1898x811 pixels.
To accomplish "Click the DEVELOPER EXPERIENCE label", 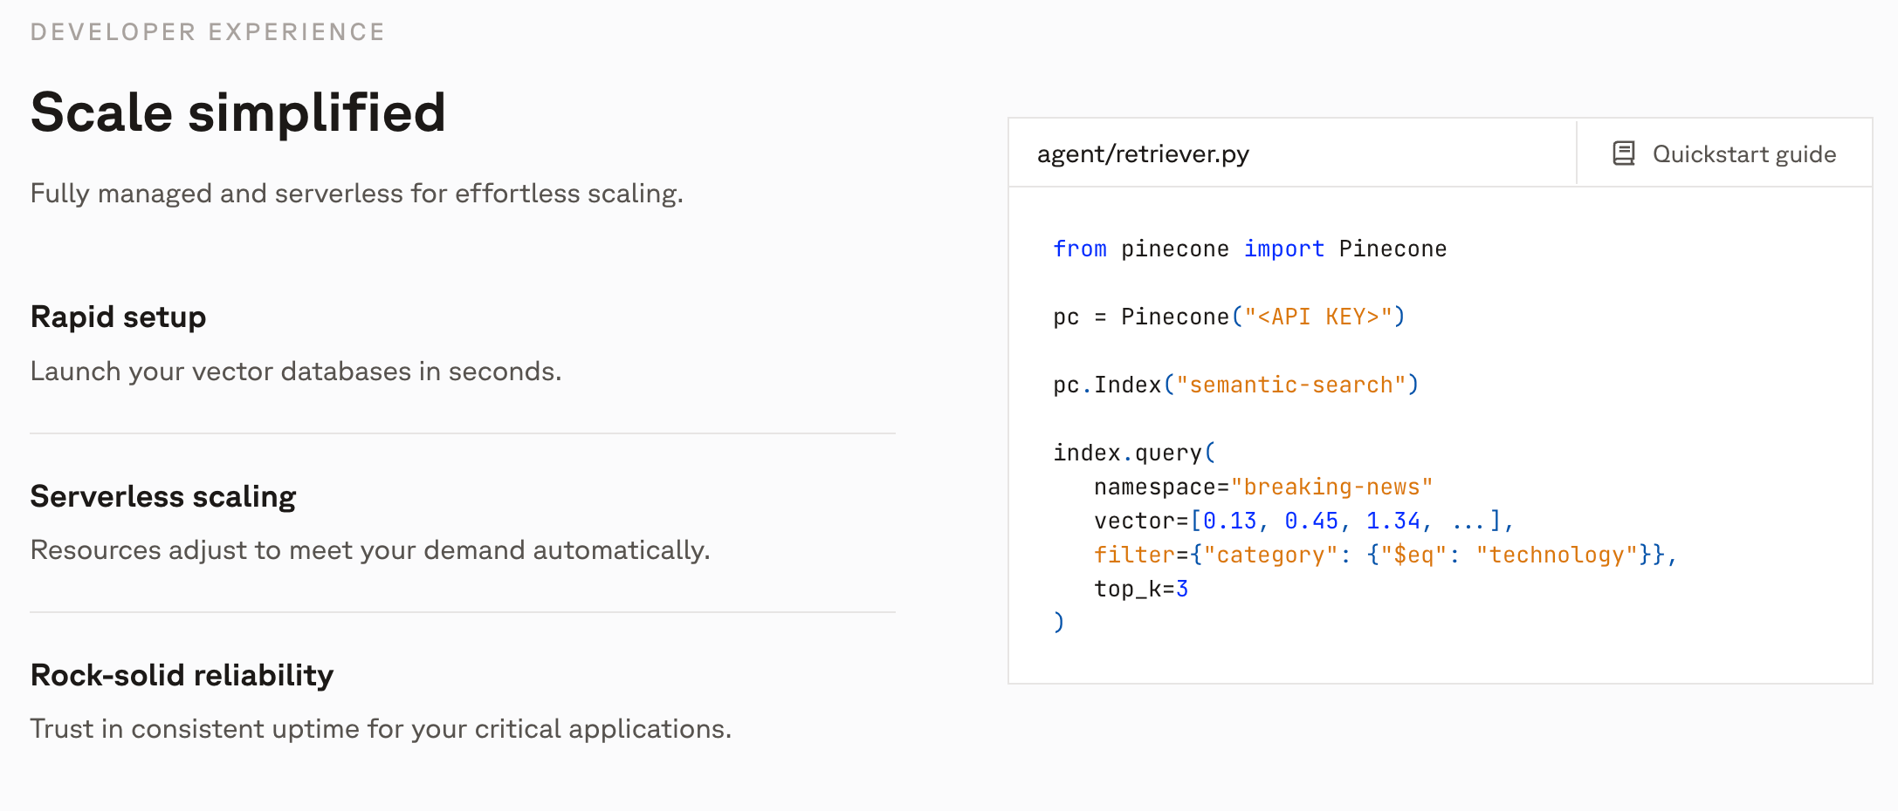I will pyautogui.click(x=208, y=32).
